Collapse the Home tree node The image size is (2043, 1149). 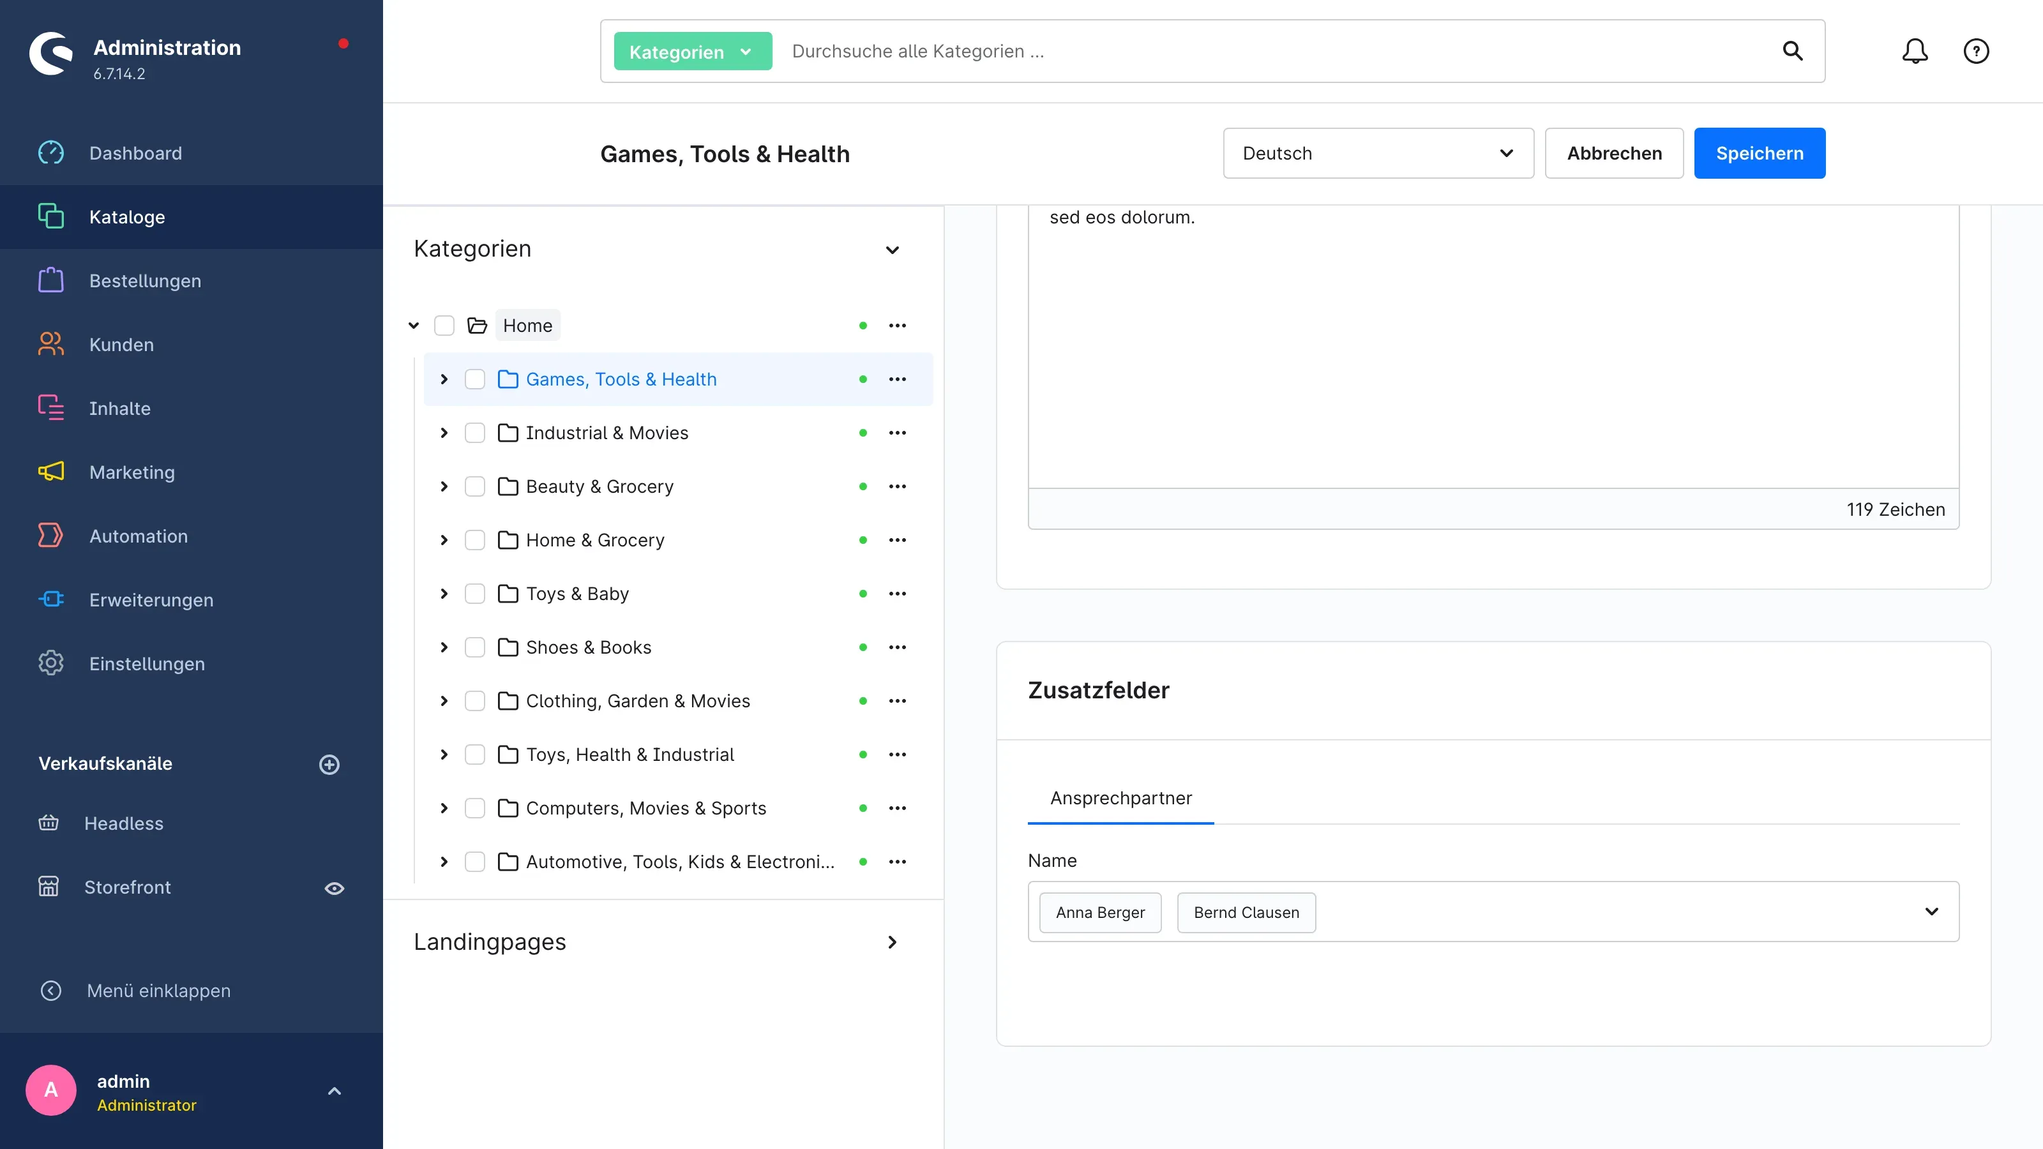click(413, 325)
